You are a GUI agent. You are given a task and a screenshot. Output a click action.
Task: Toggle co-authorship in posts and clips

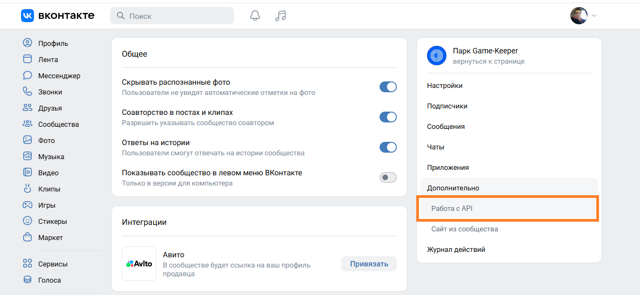(388, 117)
